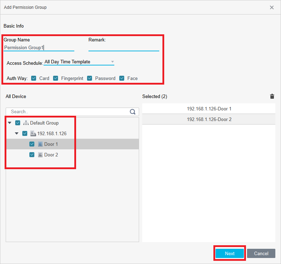Click the Cancel button
This screenshot has height=264, width=281.
point(261,253)
